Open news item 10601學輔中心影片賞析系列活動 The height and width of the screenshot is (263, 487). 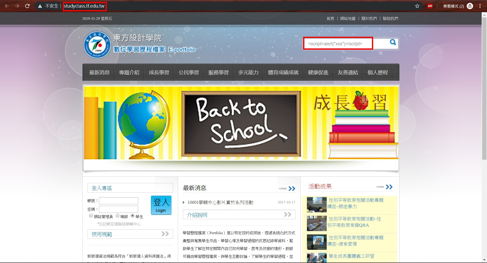pos(220,203)
